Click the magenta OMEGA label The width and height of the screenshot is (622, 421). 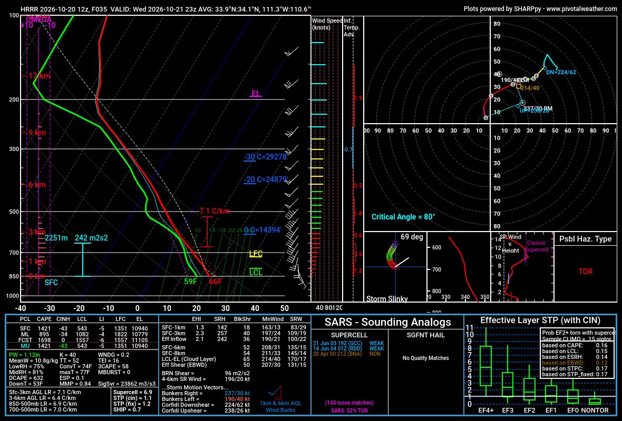click(x=38, y=19)
